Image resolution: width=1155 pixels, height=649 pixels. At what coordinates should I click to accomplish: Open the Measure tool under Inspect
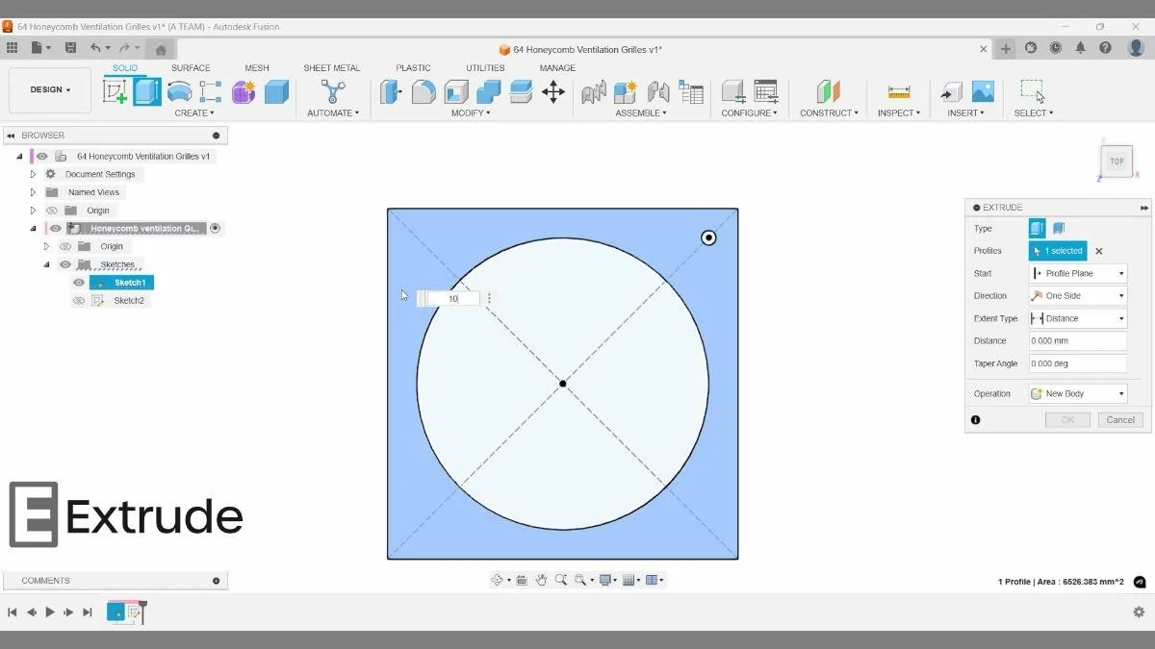(897, 91)
